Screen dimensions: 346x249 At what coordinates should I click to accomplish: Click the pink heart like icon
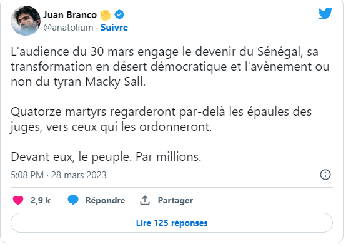18,200
